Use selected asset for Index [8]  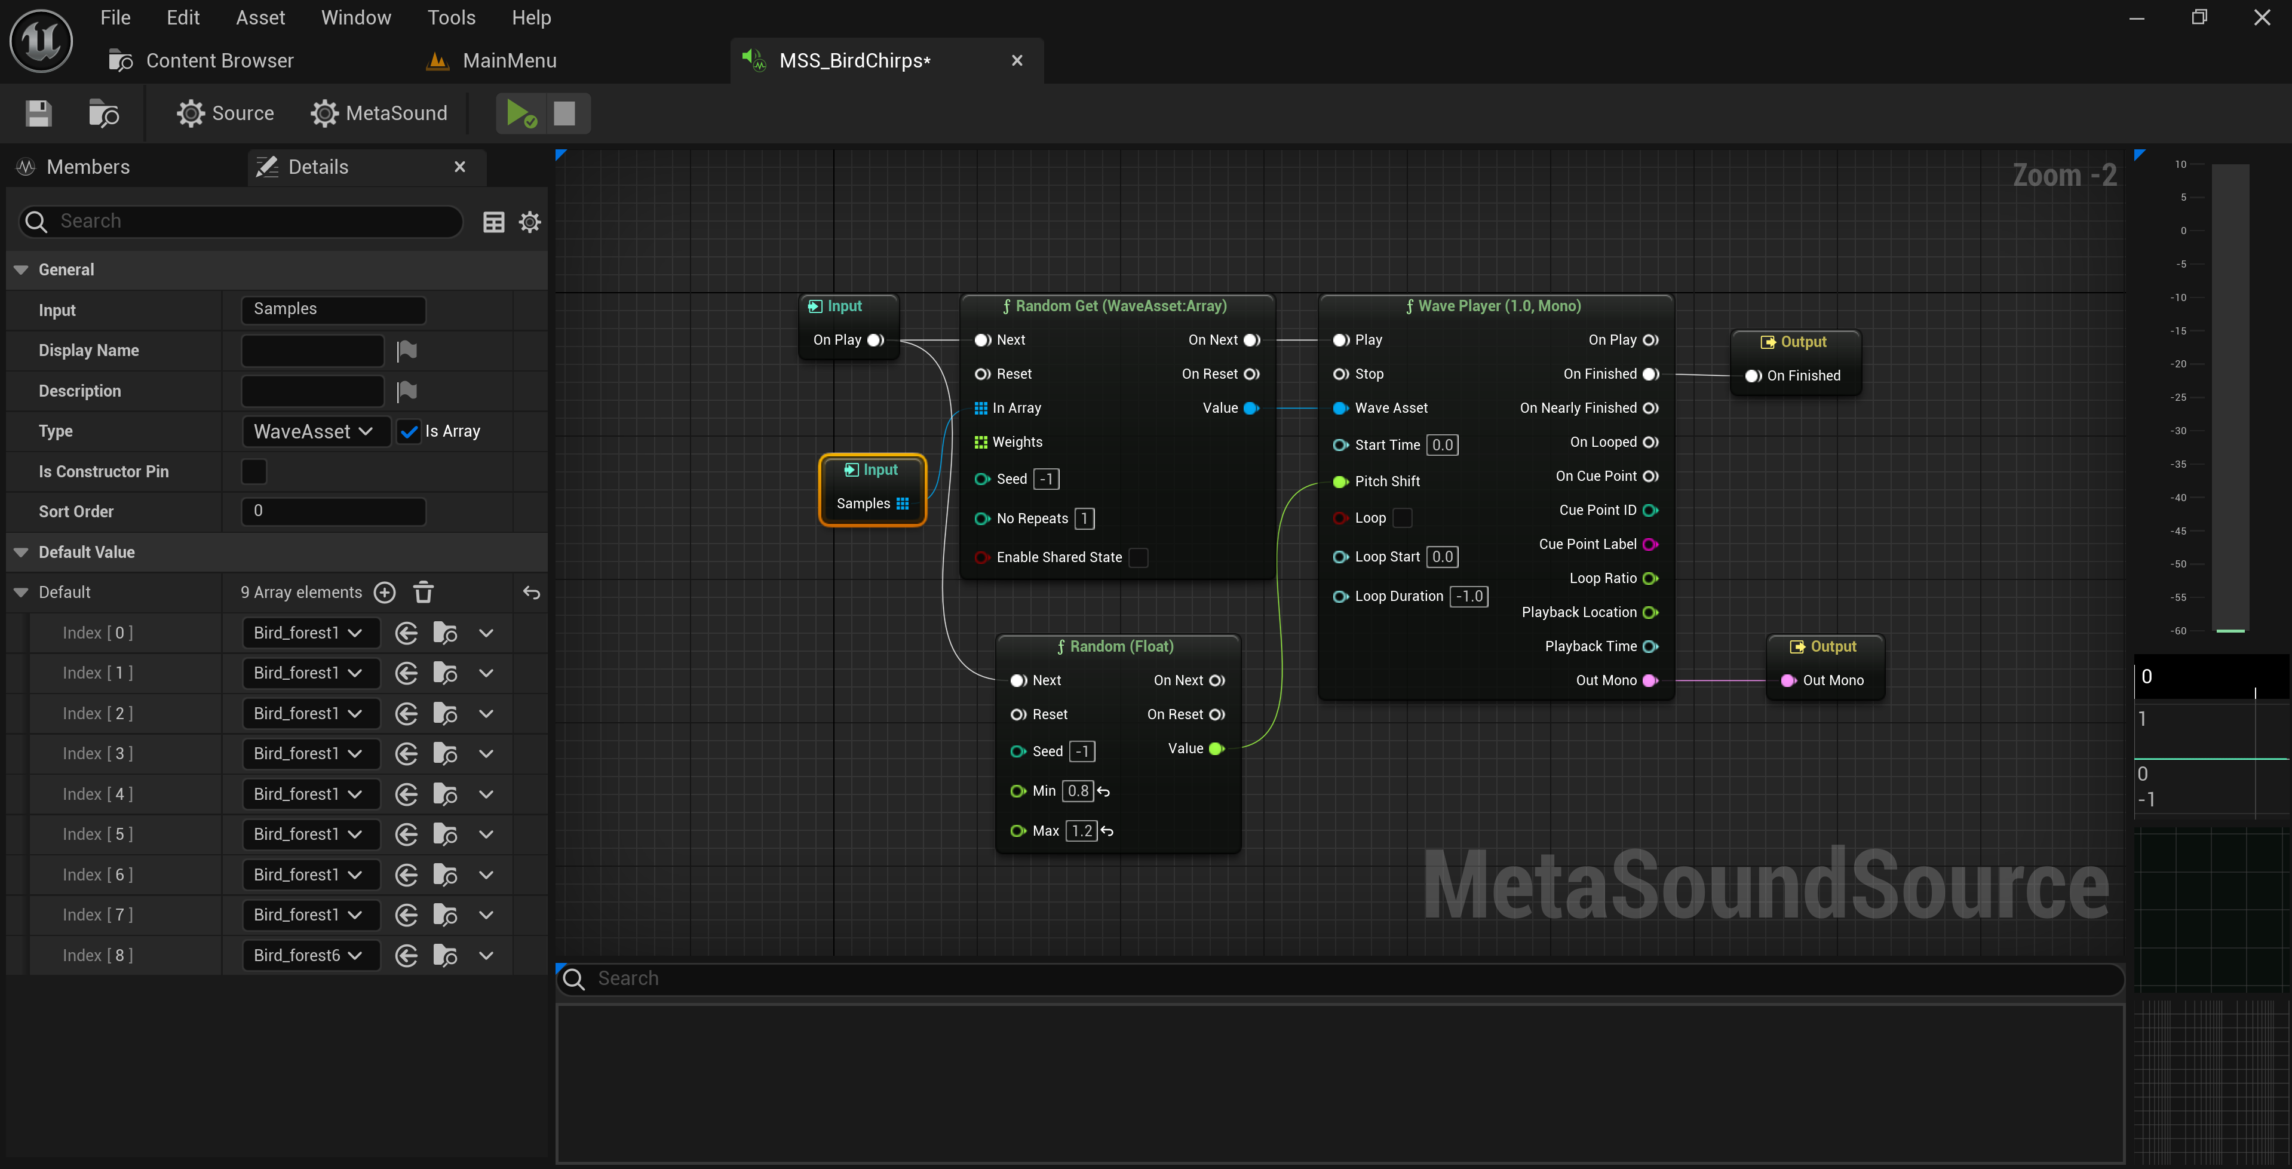(x=407, y=956)
